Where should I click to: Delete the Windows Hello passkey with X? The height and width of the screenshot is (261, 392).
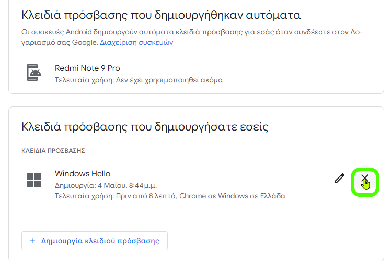365,179
